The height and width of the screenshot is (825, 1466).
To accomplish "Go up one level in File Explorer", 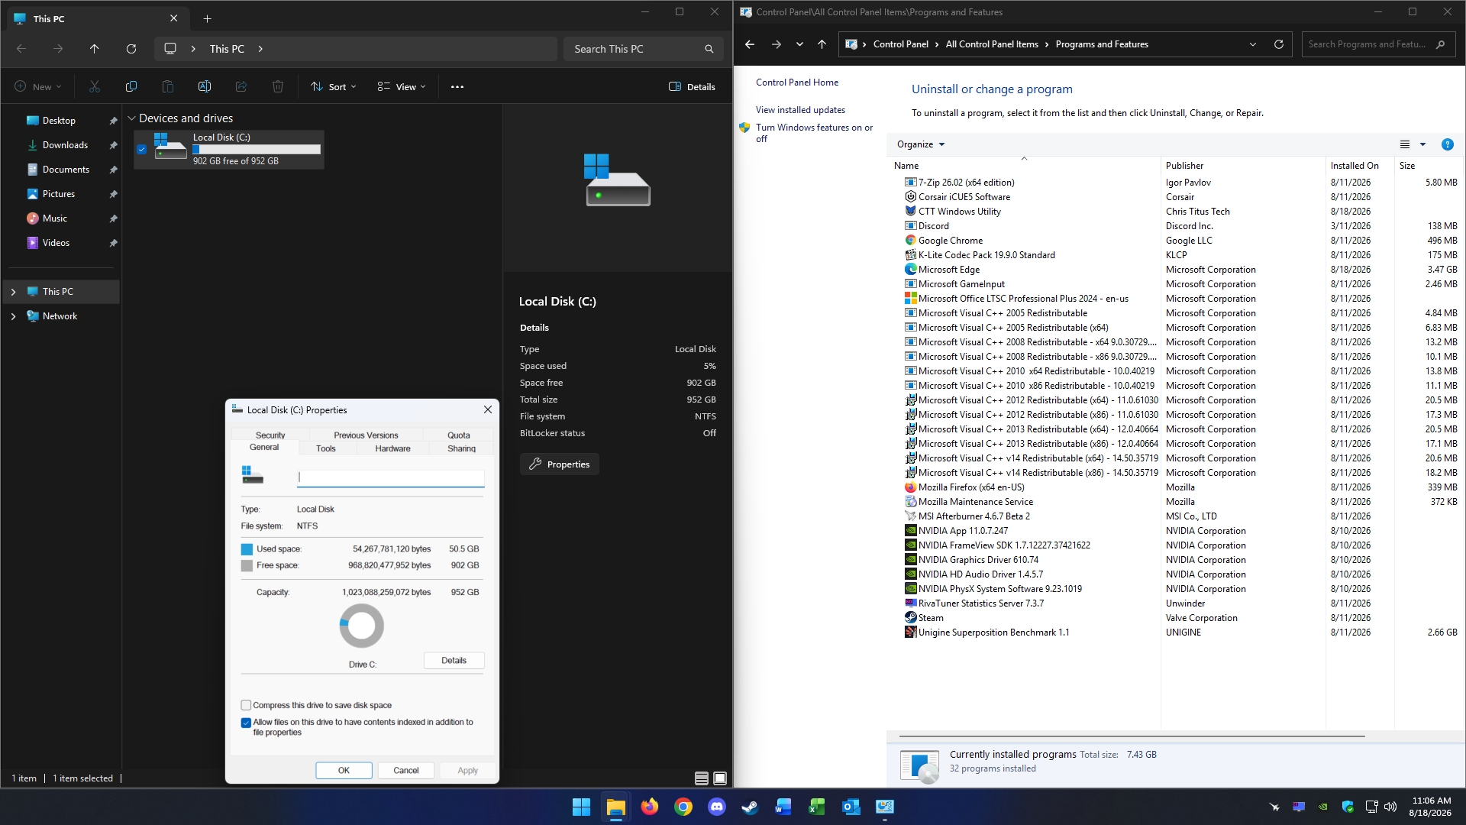I will 95,49.
